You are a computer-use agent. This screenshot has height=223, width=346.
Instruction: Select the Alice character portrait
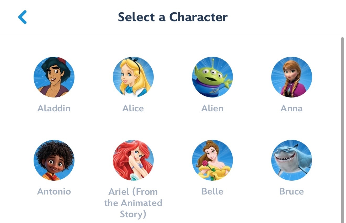point(133,77)
